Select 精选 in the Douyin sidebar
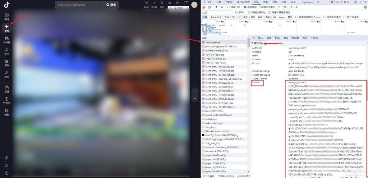This screenshot has height=178, width=368. pos(6,17)
